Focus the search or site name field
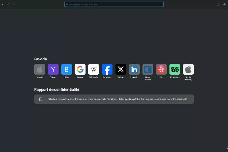This screenshot has height=152, width=228. tap(114, 4)
